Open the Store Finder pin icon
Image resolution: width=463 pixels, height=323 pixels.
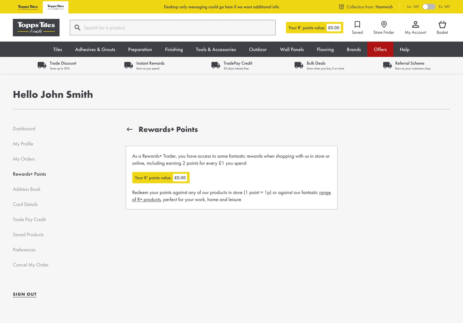[384, 24]
